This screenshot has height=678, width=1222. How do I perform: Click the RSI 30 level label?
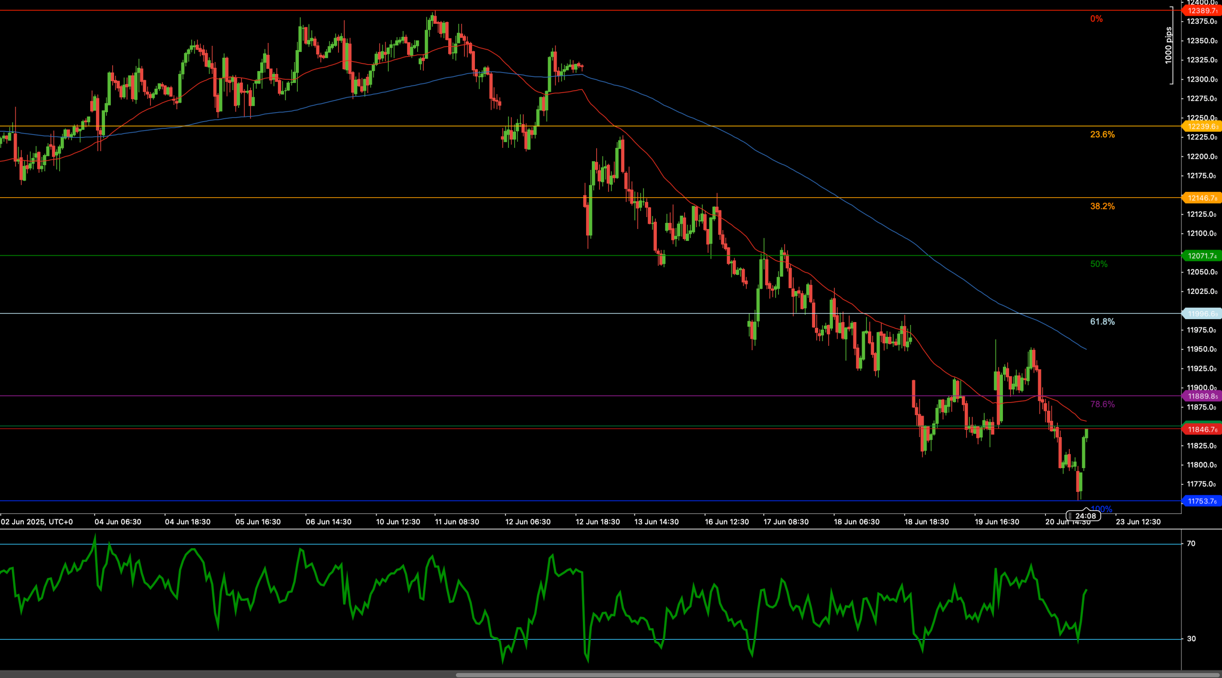point(1191,639)
